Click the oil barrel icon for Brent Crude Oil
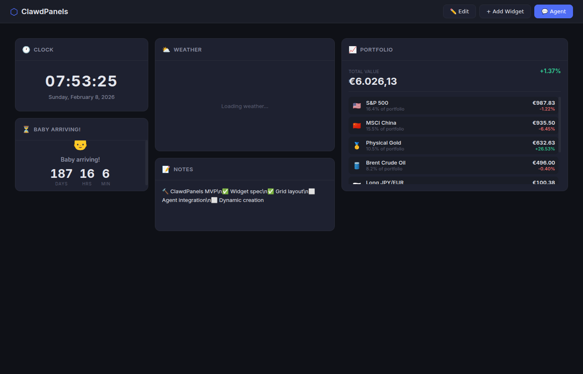 pyautogui.click(x=357, y=165)
